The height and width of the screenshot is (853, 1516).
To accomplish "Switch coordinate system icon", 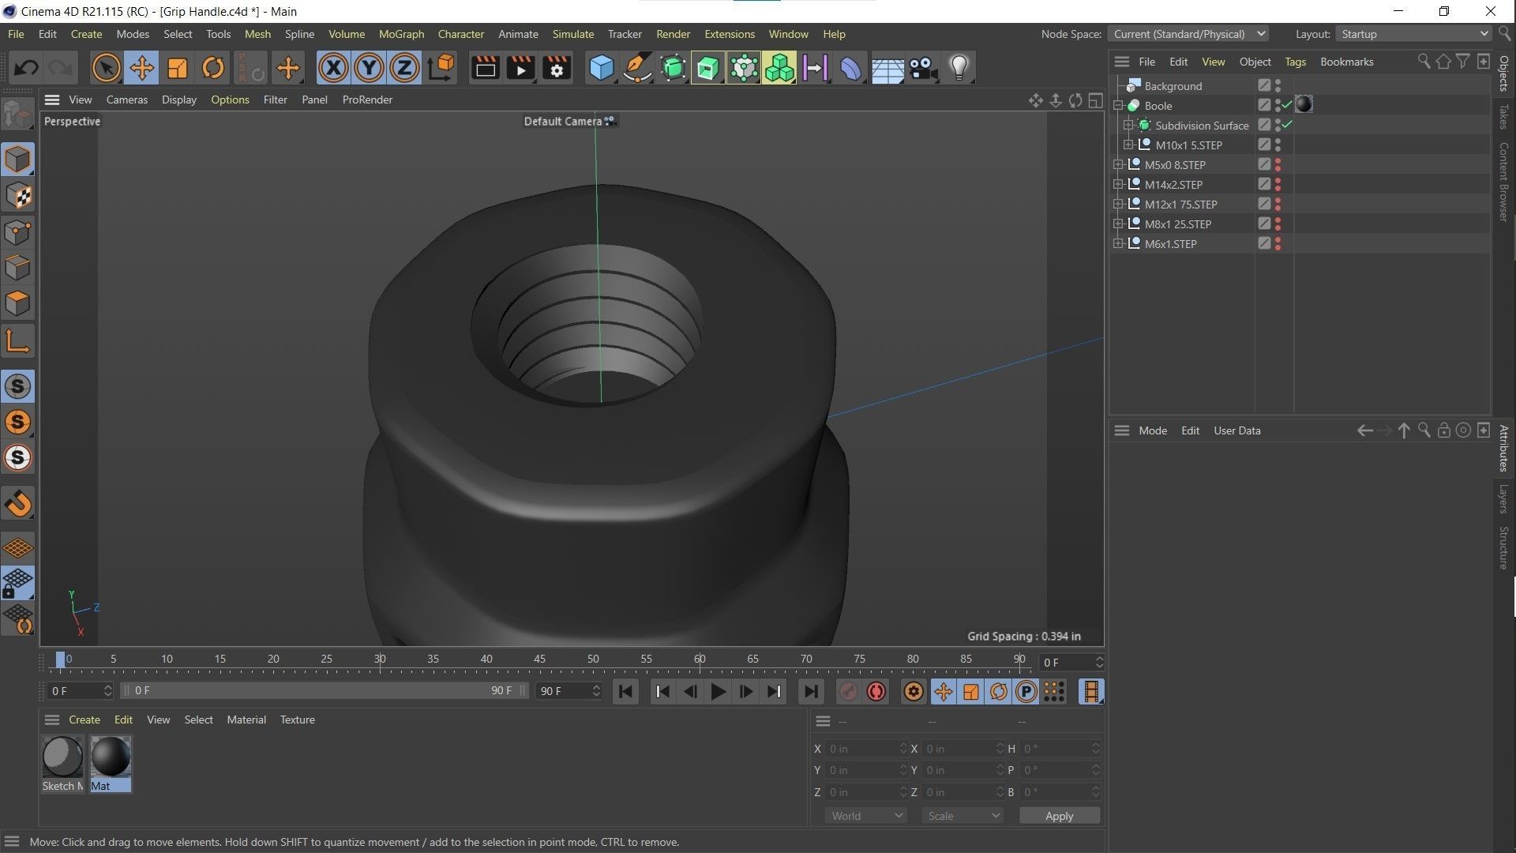I will click(x=441, y=68).
